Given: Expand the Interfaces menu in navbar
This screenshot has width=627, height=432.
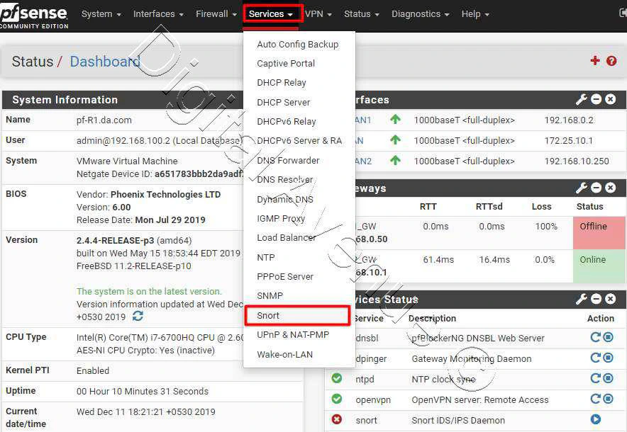Looking at the screenshot, I should pos(158,14).
